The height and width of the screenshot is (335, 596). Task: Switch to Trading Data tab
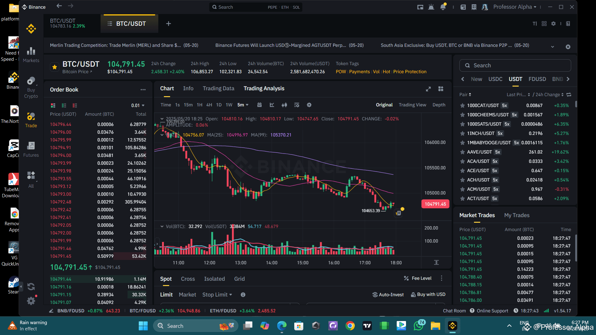point(219,88)
